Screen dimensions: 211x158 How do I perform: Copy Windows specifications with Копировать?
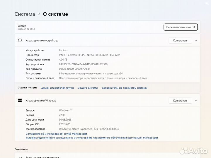[180, 100]
